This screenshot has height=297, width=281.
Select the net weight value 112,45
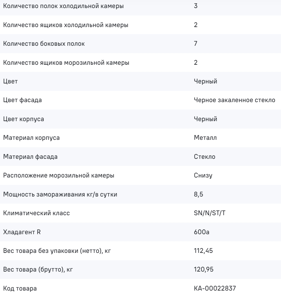click(x=203, y=251)
